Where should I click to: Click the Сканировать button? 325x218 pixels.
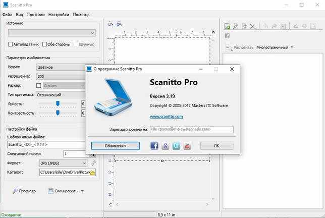63,191
